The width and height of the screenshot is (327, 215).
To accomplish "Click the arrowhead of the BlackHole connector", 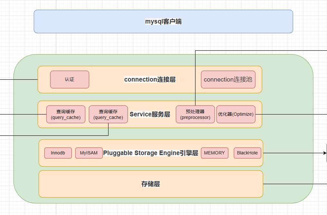I will coord(324,153).
